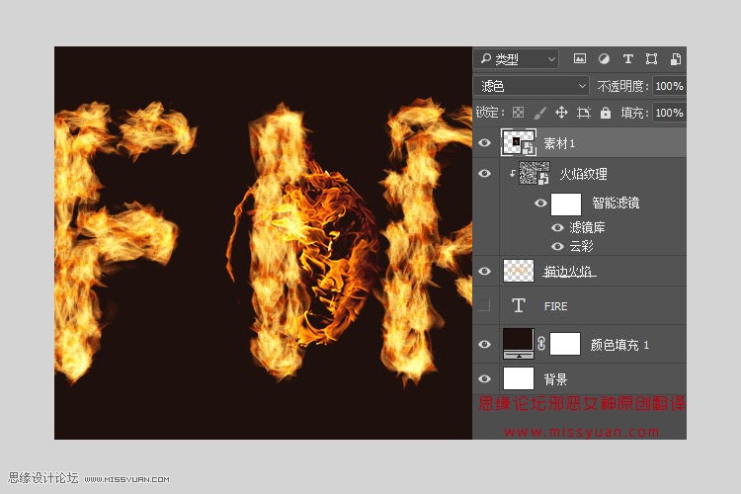The width and height of the screenshot is (741, 494).
Task: Select the 云彩 filter entry
Action: click(581, 246)
